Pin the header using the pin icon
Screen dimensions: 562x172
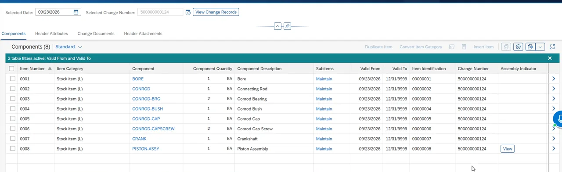click(287, 26)
